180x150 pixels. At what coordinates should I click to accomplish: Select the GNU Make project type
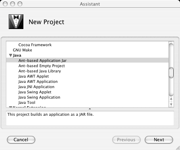tap(87, 50)
